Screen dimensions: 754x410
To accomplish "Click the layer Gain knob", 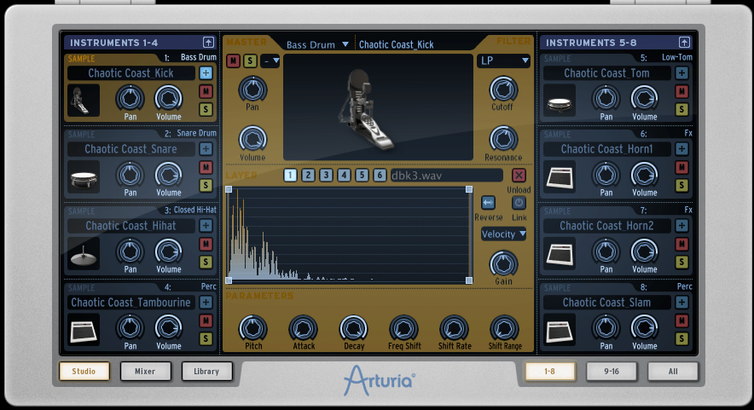I will click(x=503, y=264).
